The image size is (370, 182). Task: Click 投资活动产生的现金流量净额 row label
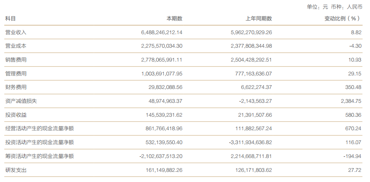click(x=40, y=143)
